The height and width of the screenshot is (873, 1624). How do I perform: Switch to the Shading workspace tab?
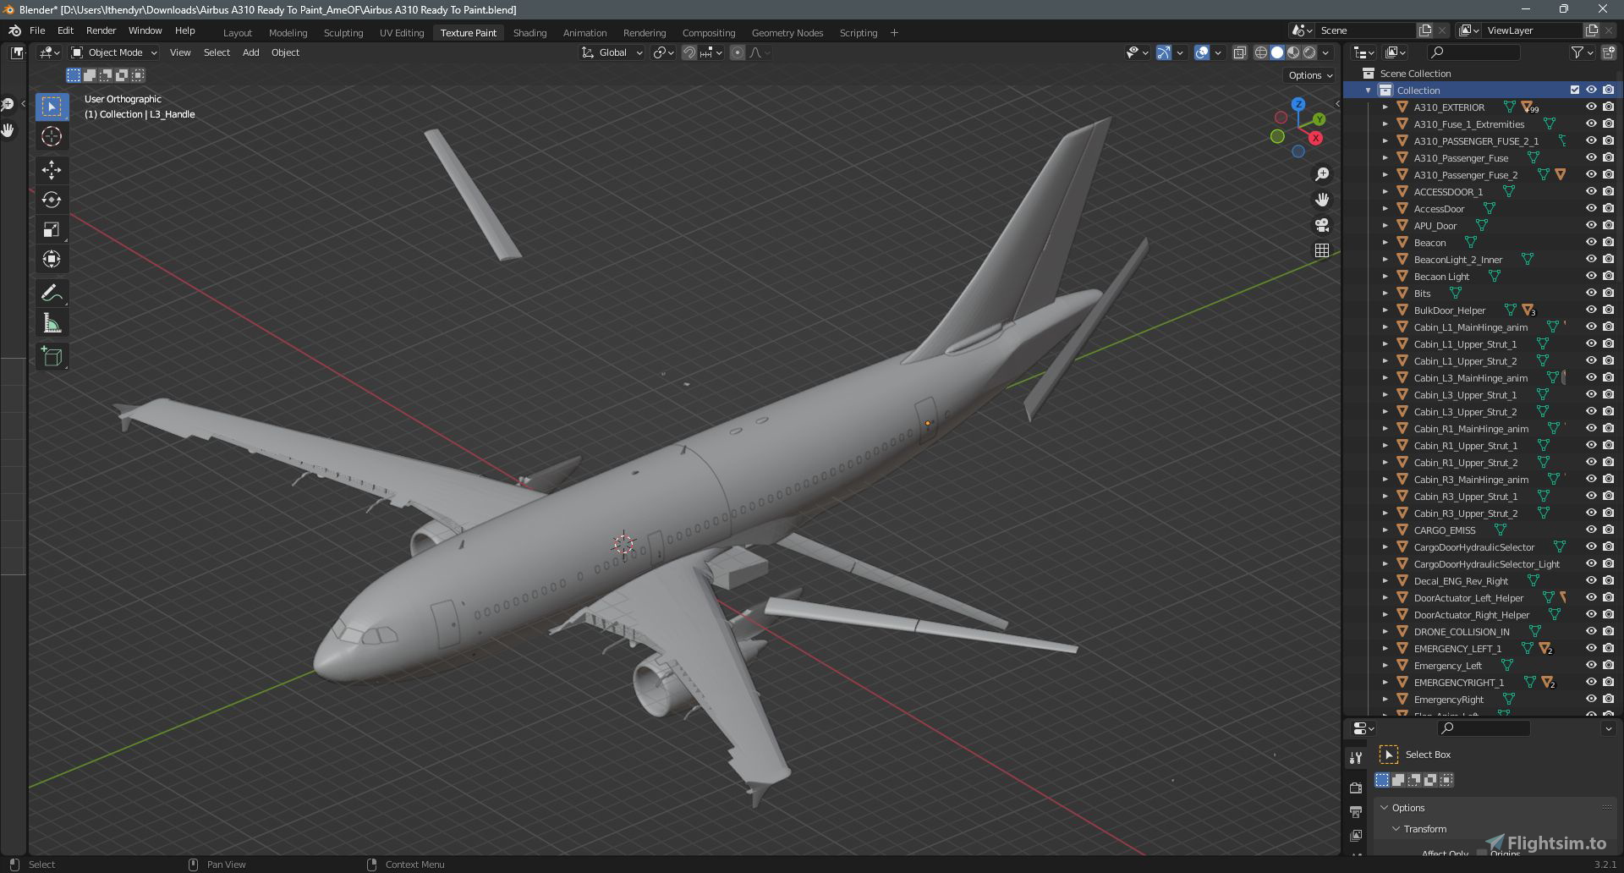coord(529,33)
